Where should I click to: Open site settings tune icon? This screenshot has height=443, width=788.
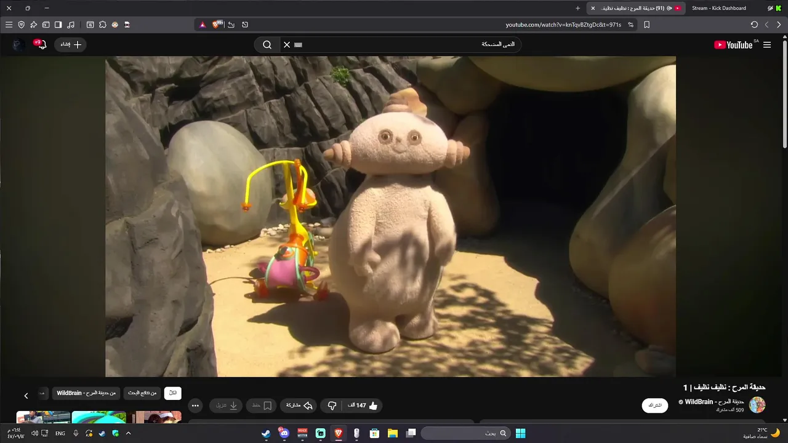630,25
